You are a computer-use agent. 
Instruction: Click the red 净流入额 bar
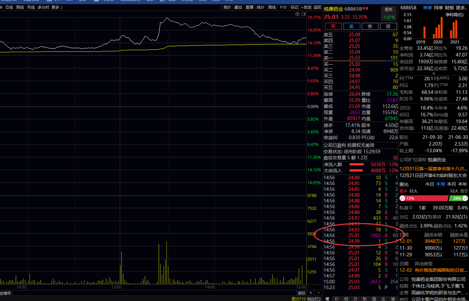[356, 164]
